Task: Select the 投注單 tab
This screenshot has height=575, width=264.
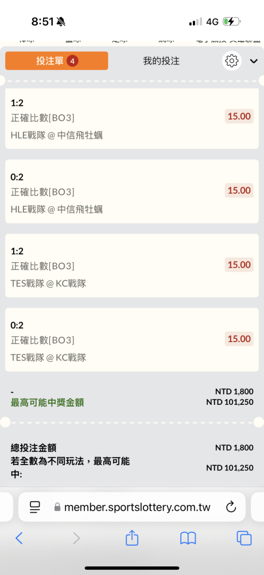Action: coord(57,60)
